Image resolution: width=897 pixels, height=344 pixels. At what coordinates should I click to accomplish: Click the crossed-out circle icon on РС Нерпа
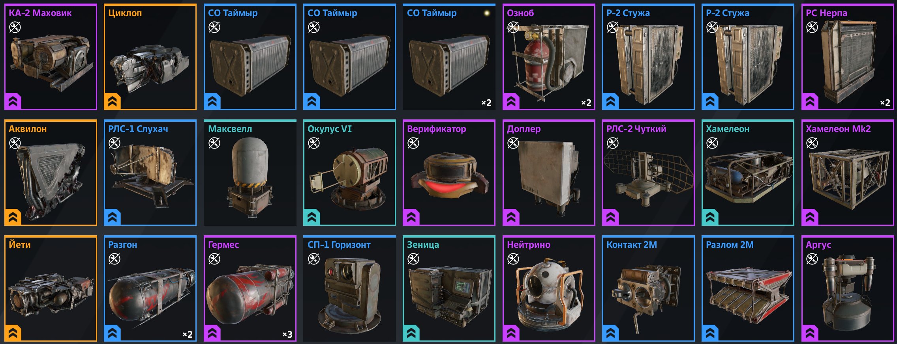pos(812,27)
